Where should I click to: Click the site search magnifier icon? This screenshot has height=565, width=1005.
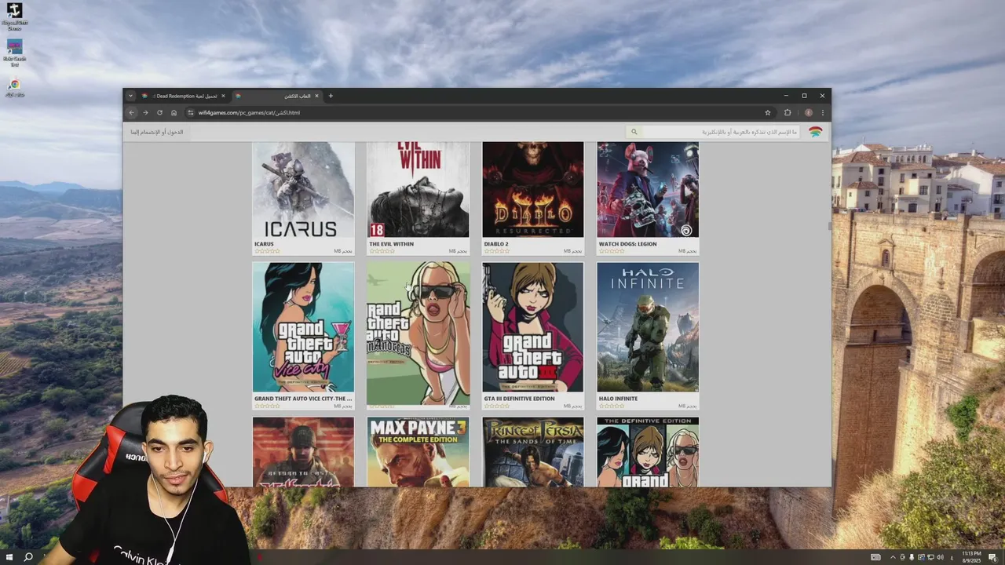(x=634, y=132)
